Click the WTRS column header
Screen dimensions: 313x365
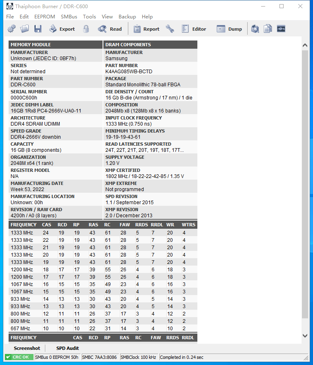click(x=188, y=225)
